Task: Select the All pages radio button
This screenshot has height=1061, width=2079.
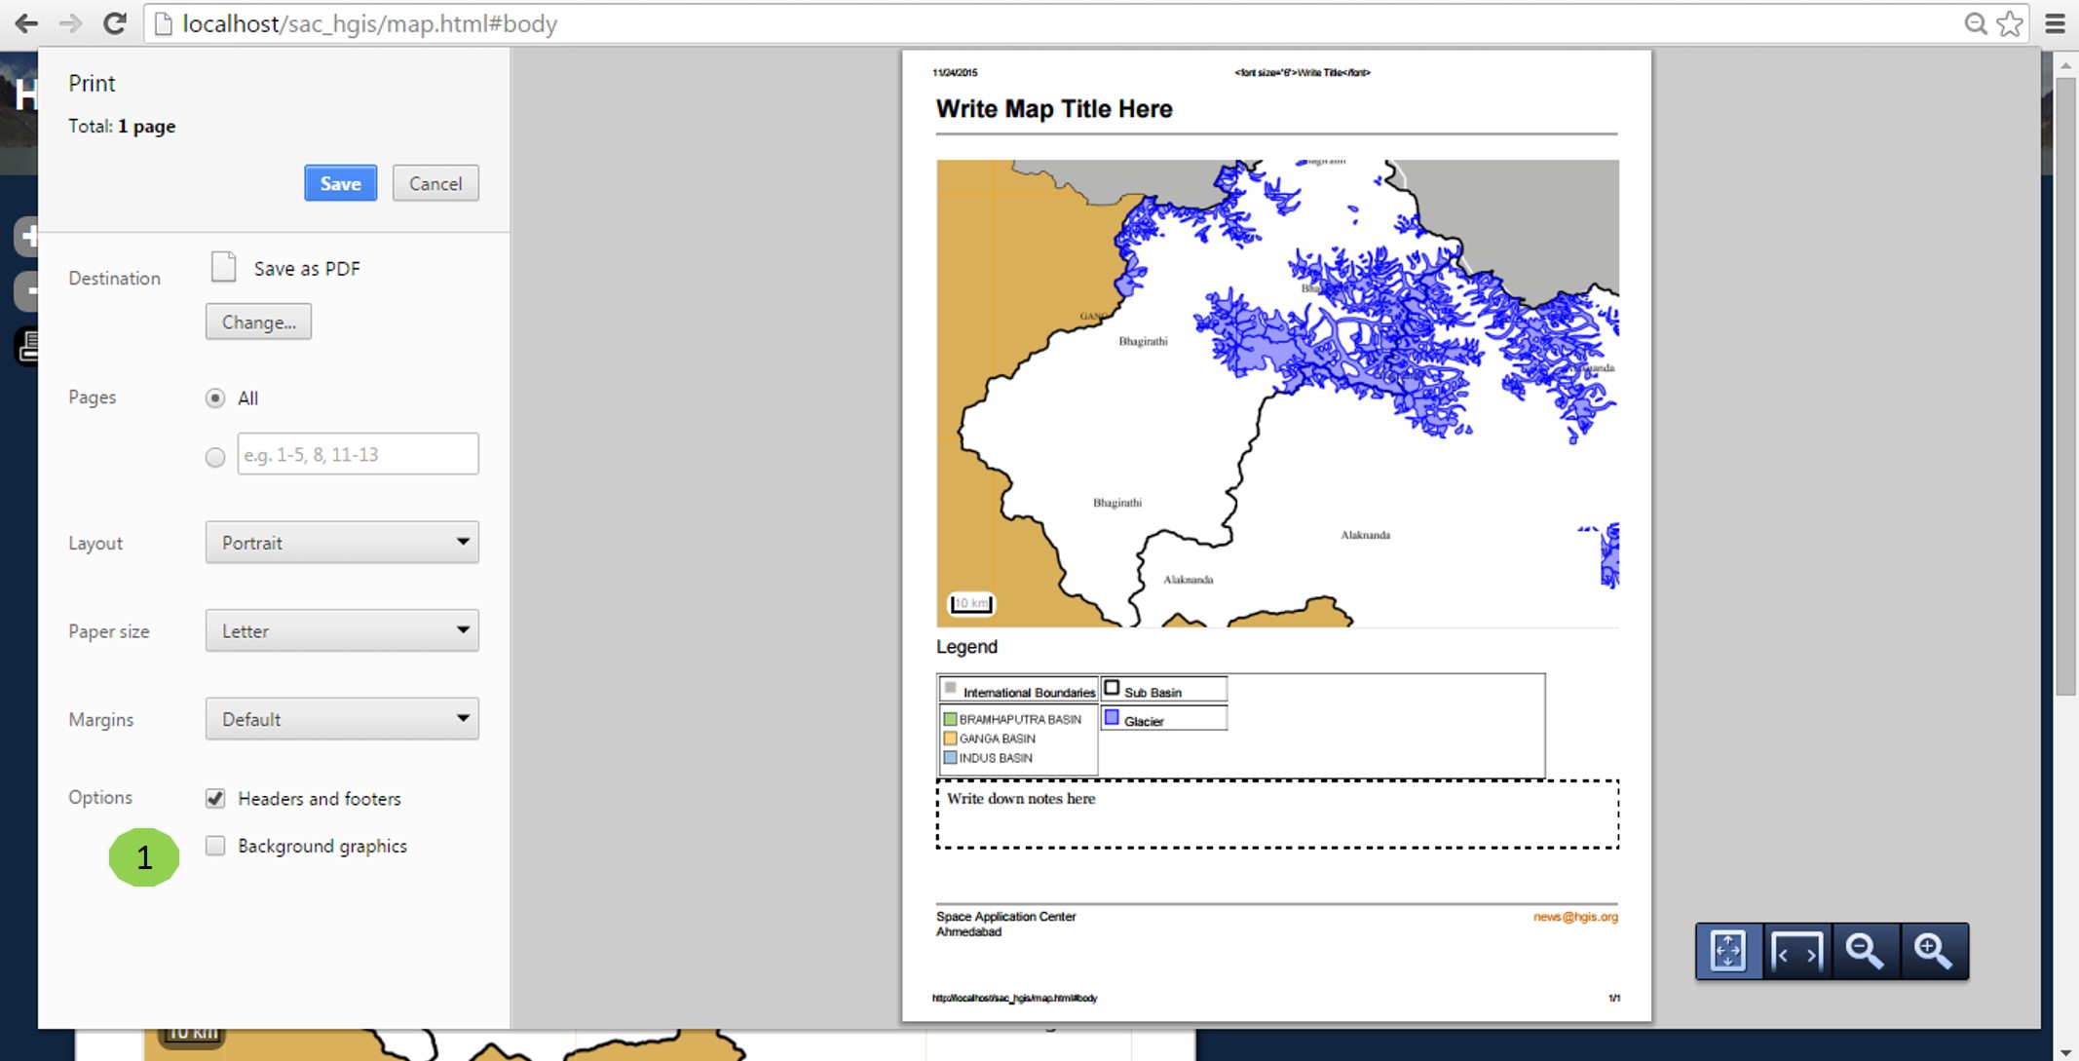Action: (215, 398)
